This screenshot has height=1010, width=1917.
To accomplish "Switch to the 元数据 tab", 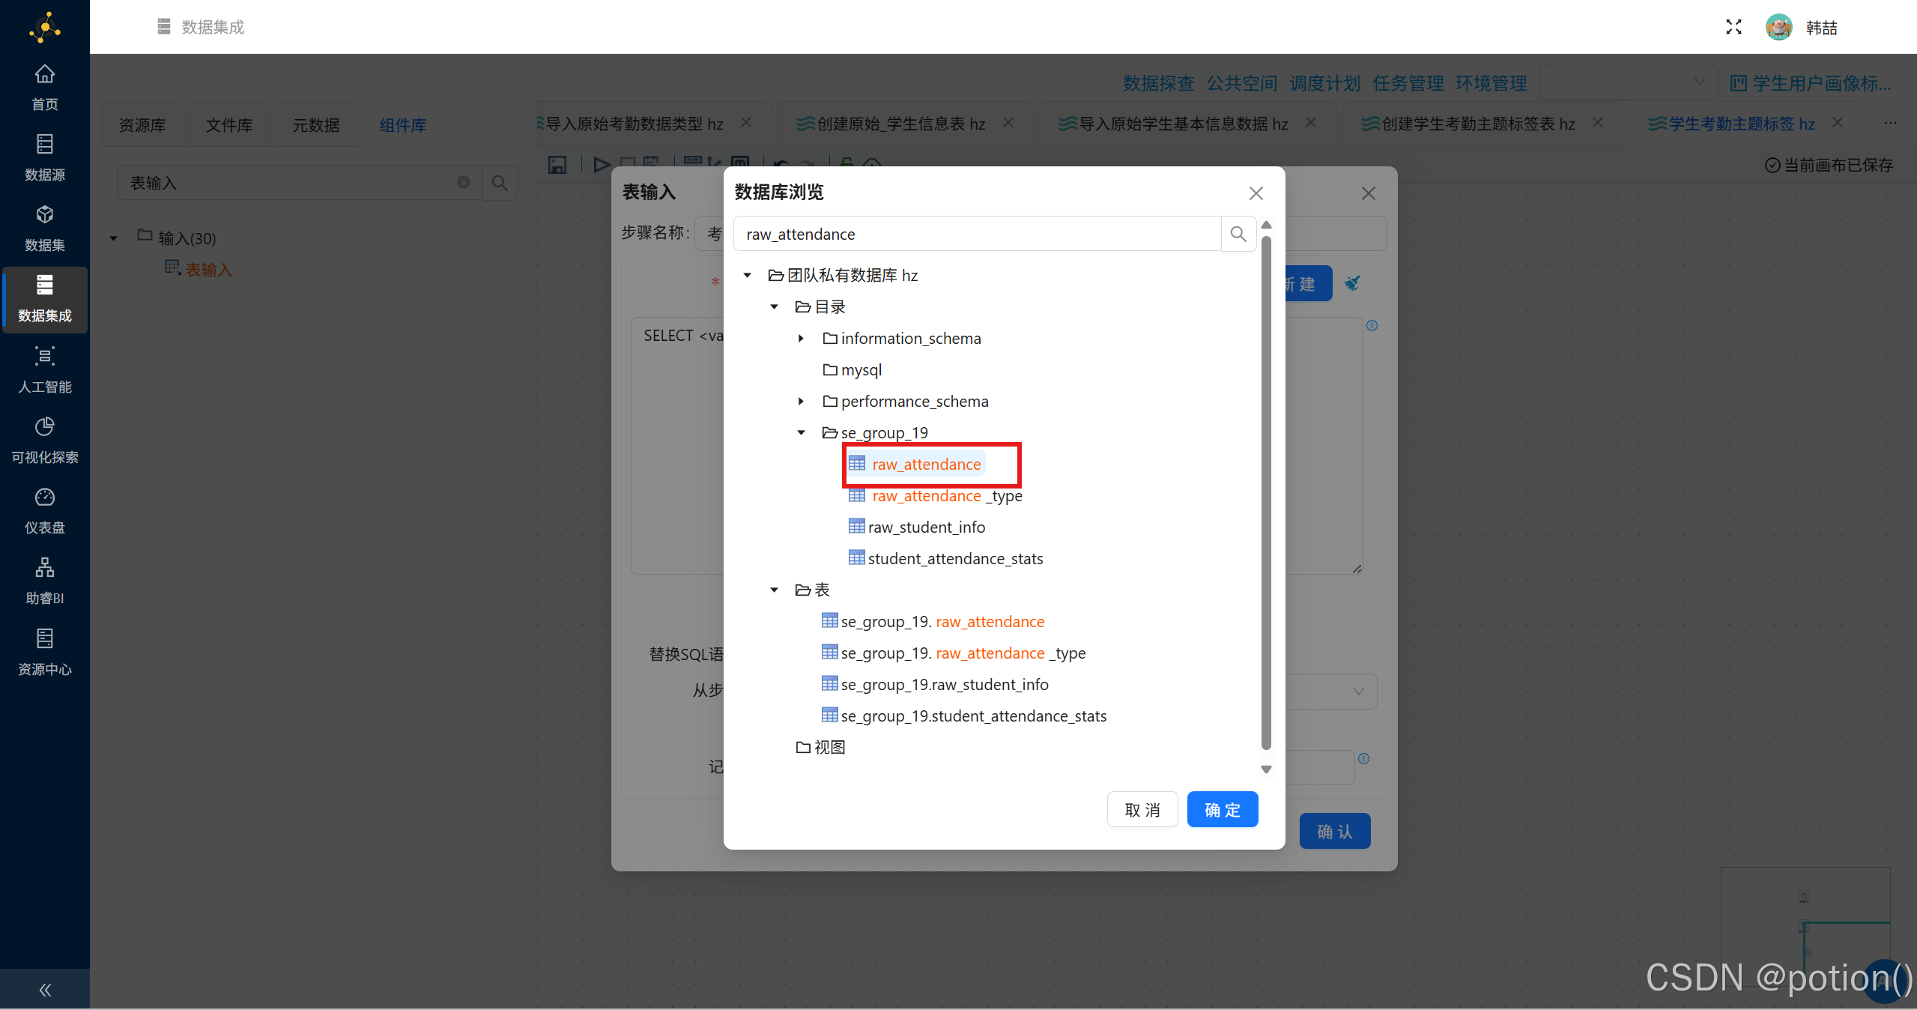I will [316, 124].
